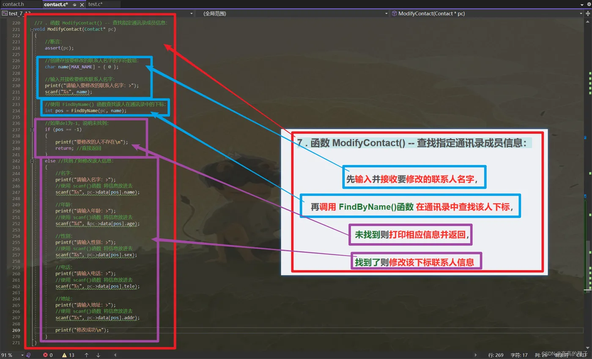This screenshot has width=592, height=359.
Task: Click the printf("请输入年龄: >") line
Action: point(85,211)
